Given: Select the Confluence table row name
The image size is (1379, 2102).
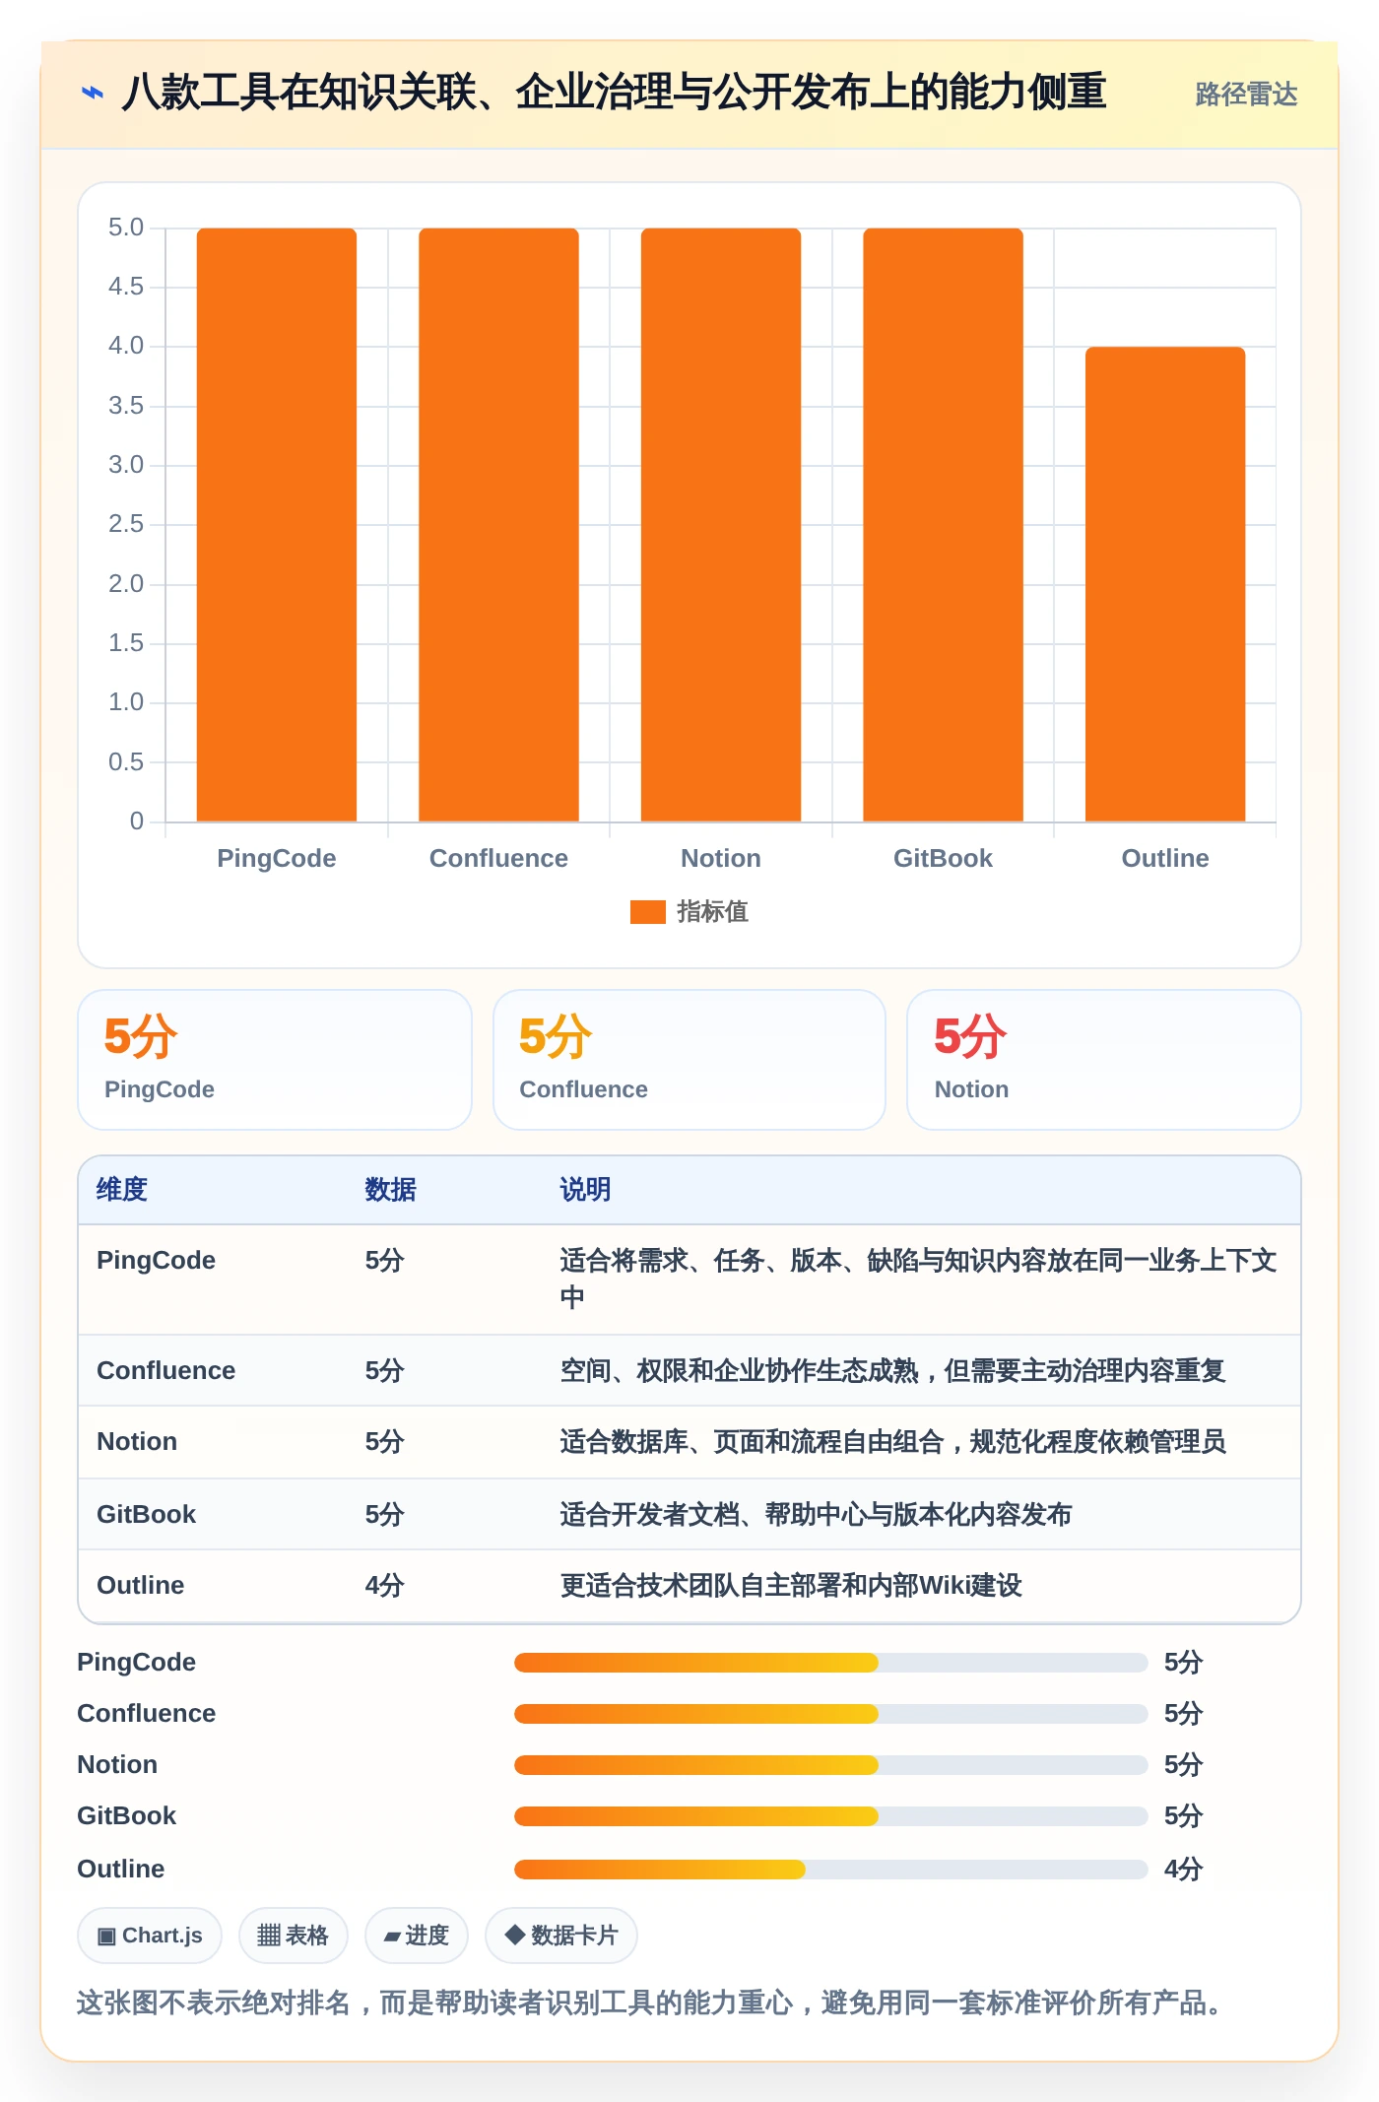Looking at the screenshot, I should pos(165,1371).
